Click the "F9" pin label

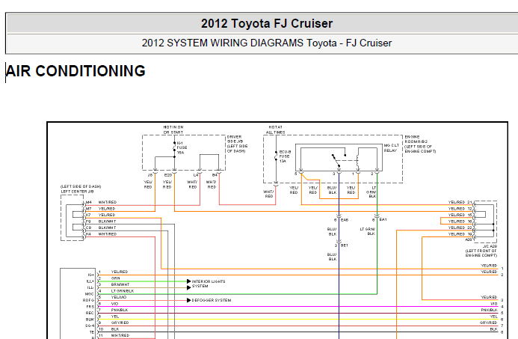tap(88, 222)
